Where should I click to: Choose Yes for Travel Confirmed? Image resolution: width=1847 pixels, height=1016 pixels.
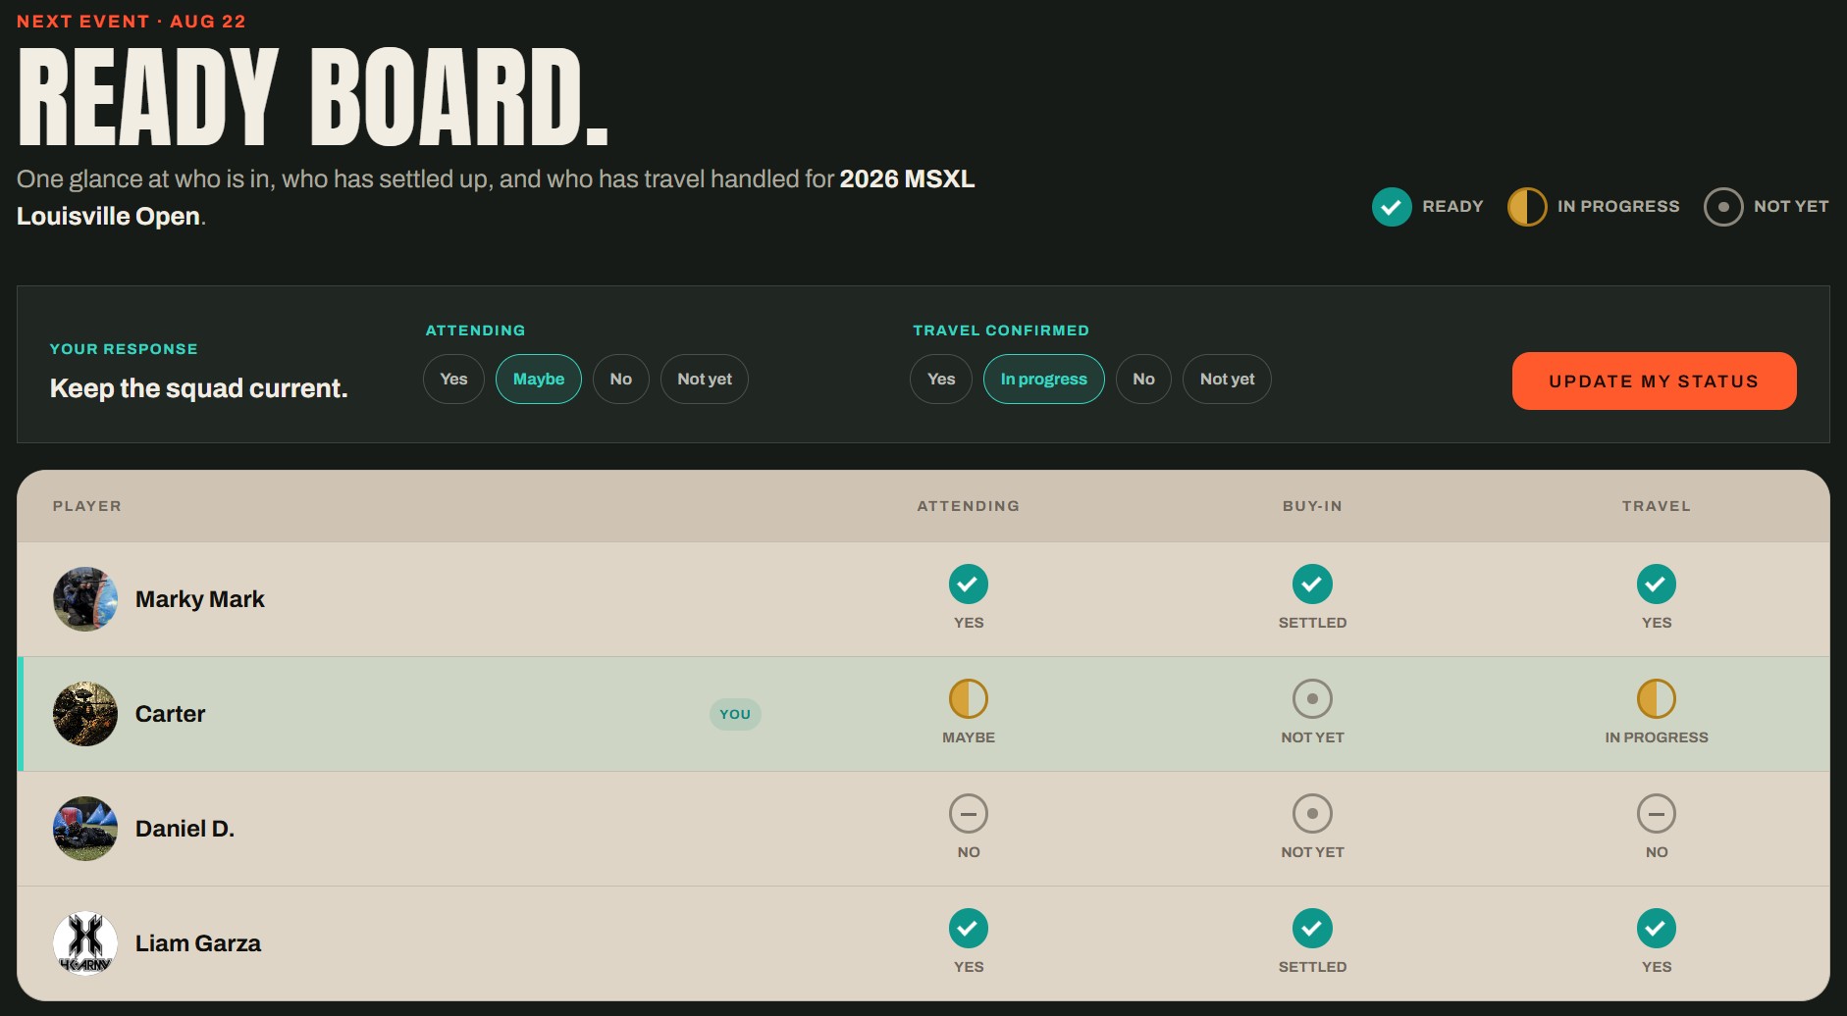click(941, 380)
